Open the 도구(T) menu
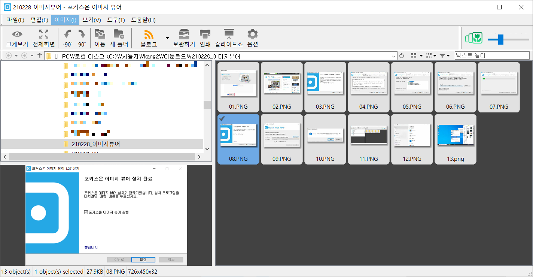 pos(116,20)
